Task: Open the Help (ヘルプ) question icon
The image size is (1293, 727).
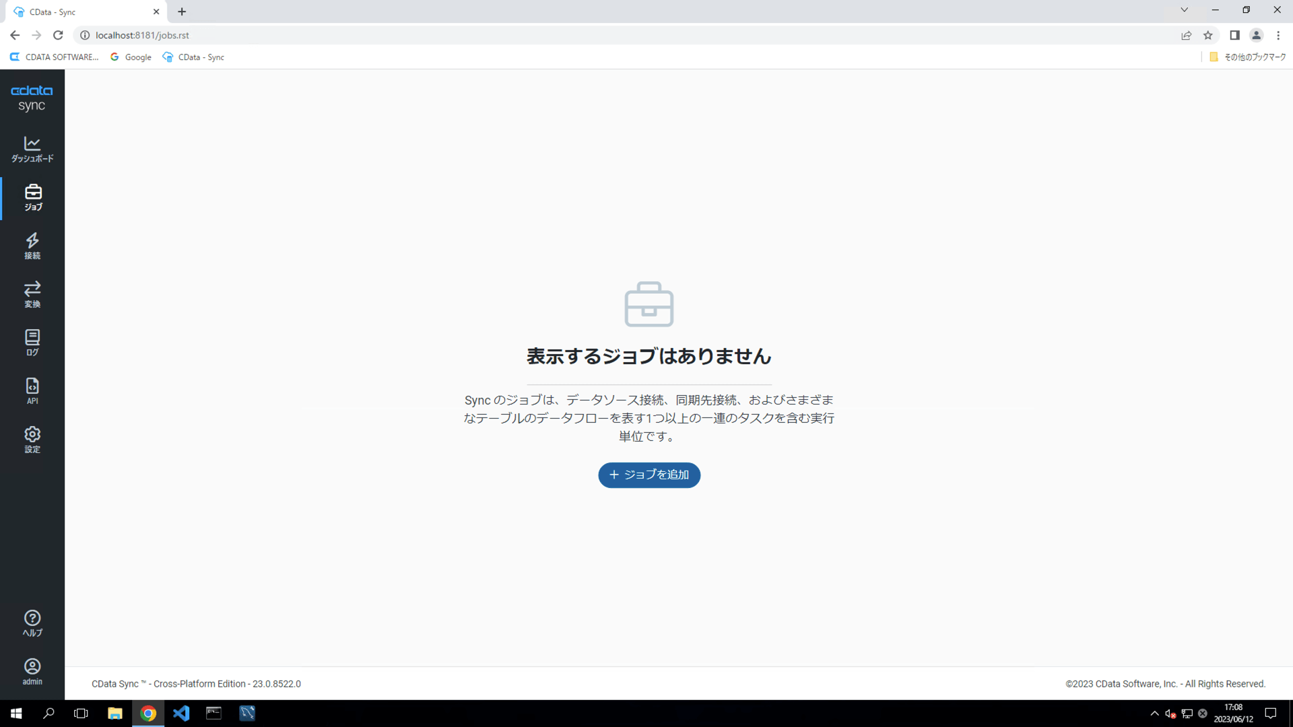Action: 32,623
